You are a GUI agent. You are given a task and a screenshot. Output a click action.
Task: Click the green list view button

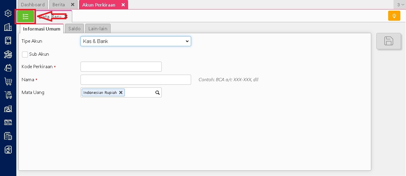click(x=26, y=17)
